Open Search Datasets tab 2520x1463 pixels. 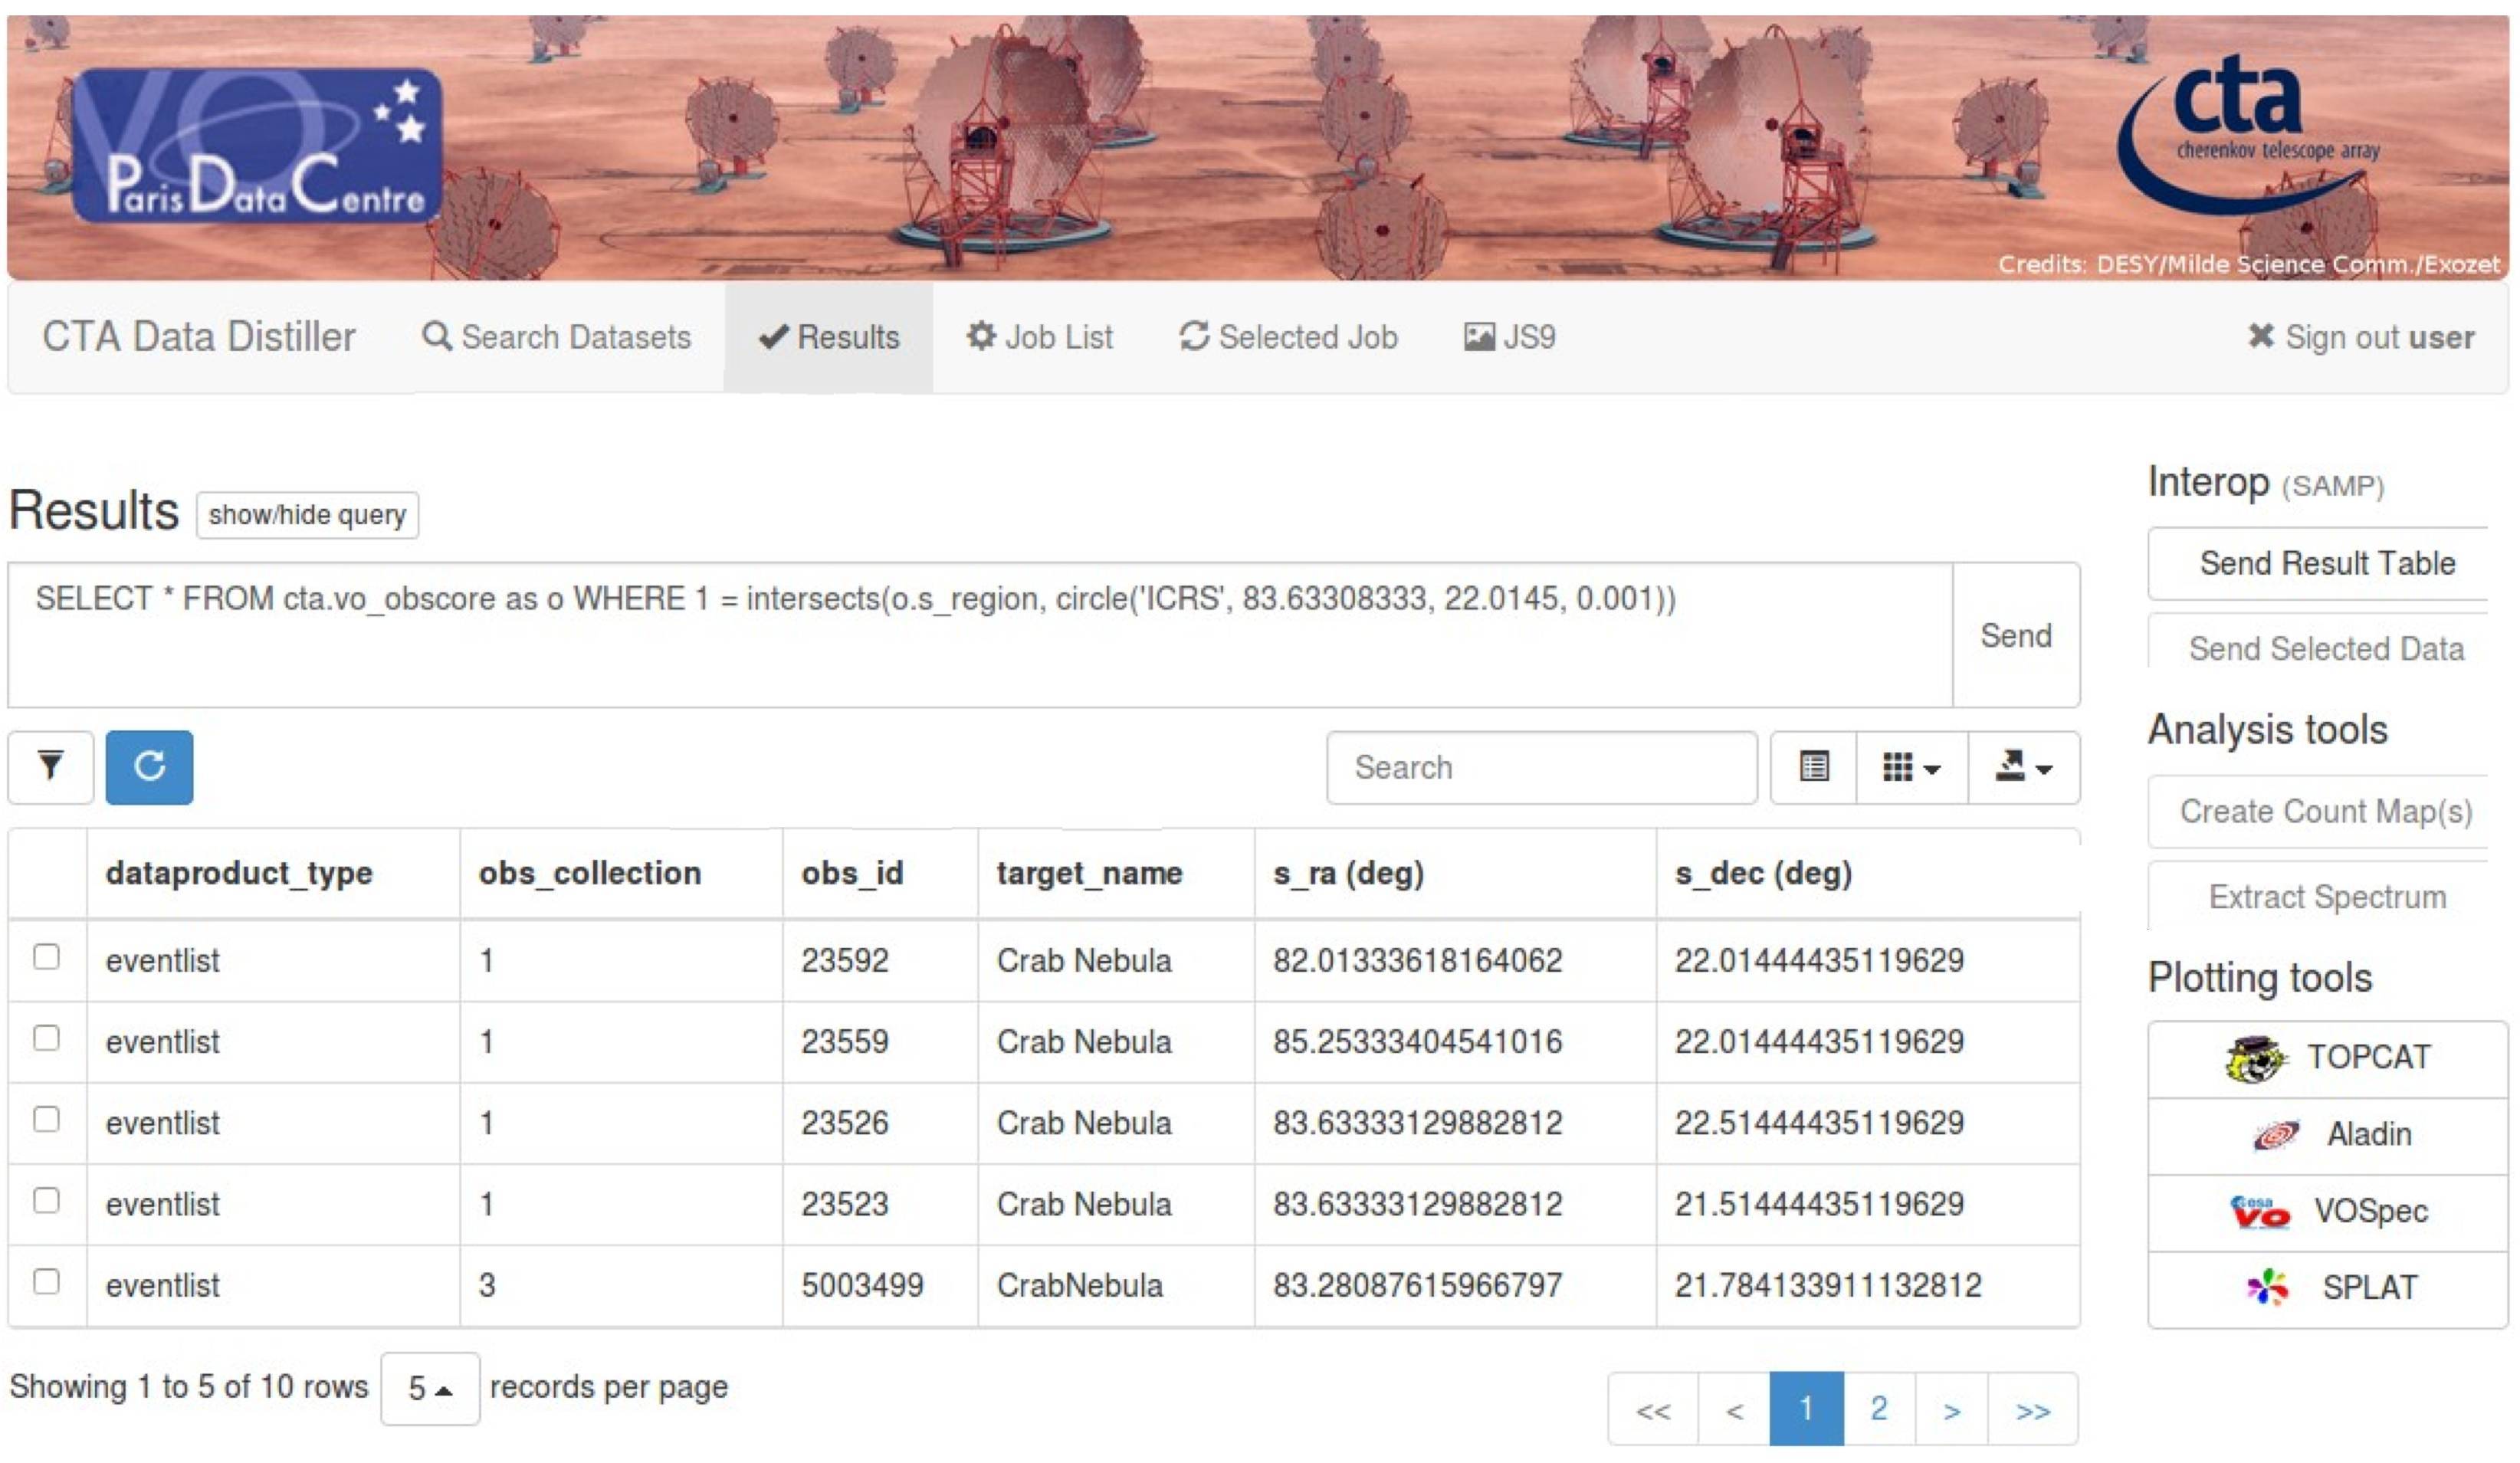557,337
